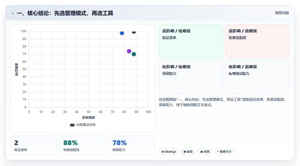The image size is (300, 166).
Task: Open the 高影响 / 低难度 quadrant card
Action: pyautogui.click(x=191, y=41)
